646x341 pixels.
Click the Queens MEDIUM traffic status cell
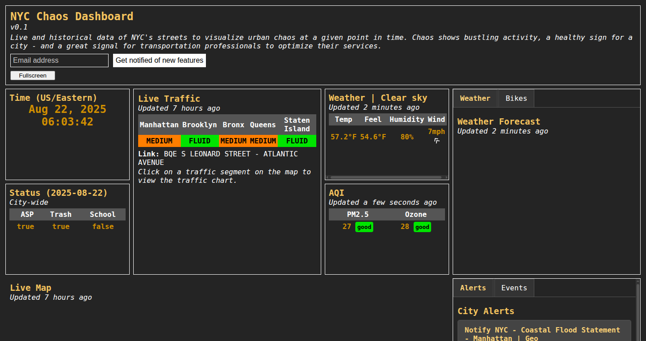[x=263, y=141]
